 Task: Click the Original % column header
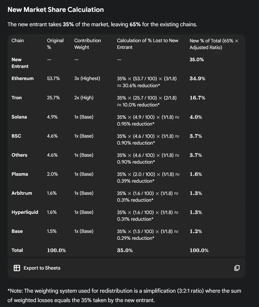coord(55,44)
